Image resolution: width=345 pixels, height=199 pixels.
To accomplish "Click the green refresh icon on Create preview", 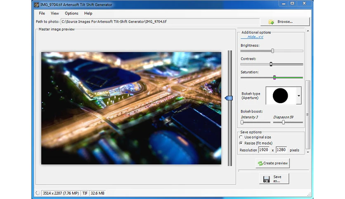I will point(260,163).
